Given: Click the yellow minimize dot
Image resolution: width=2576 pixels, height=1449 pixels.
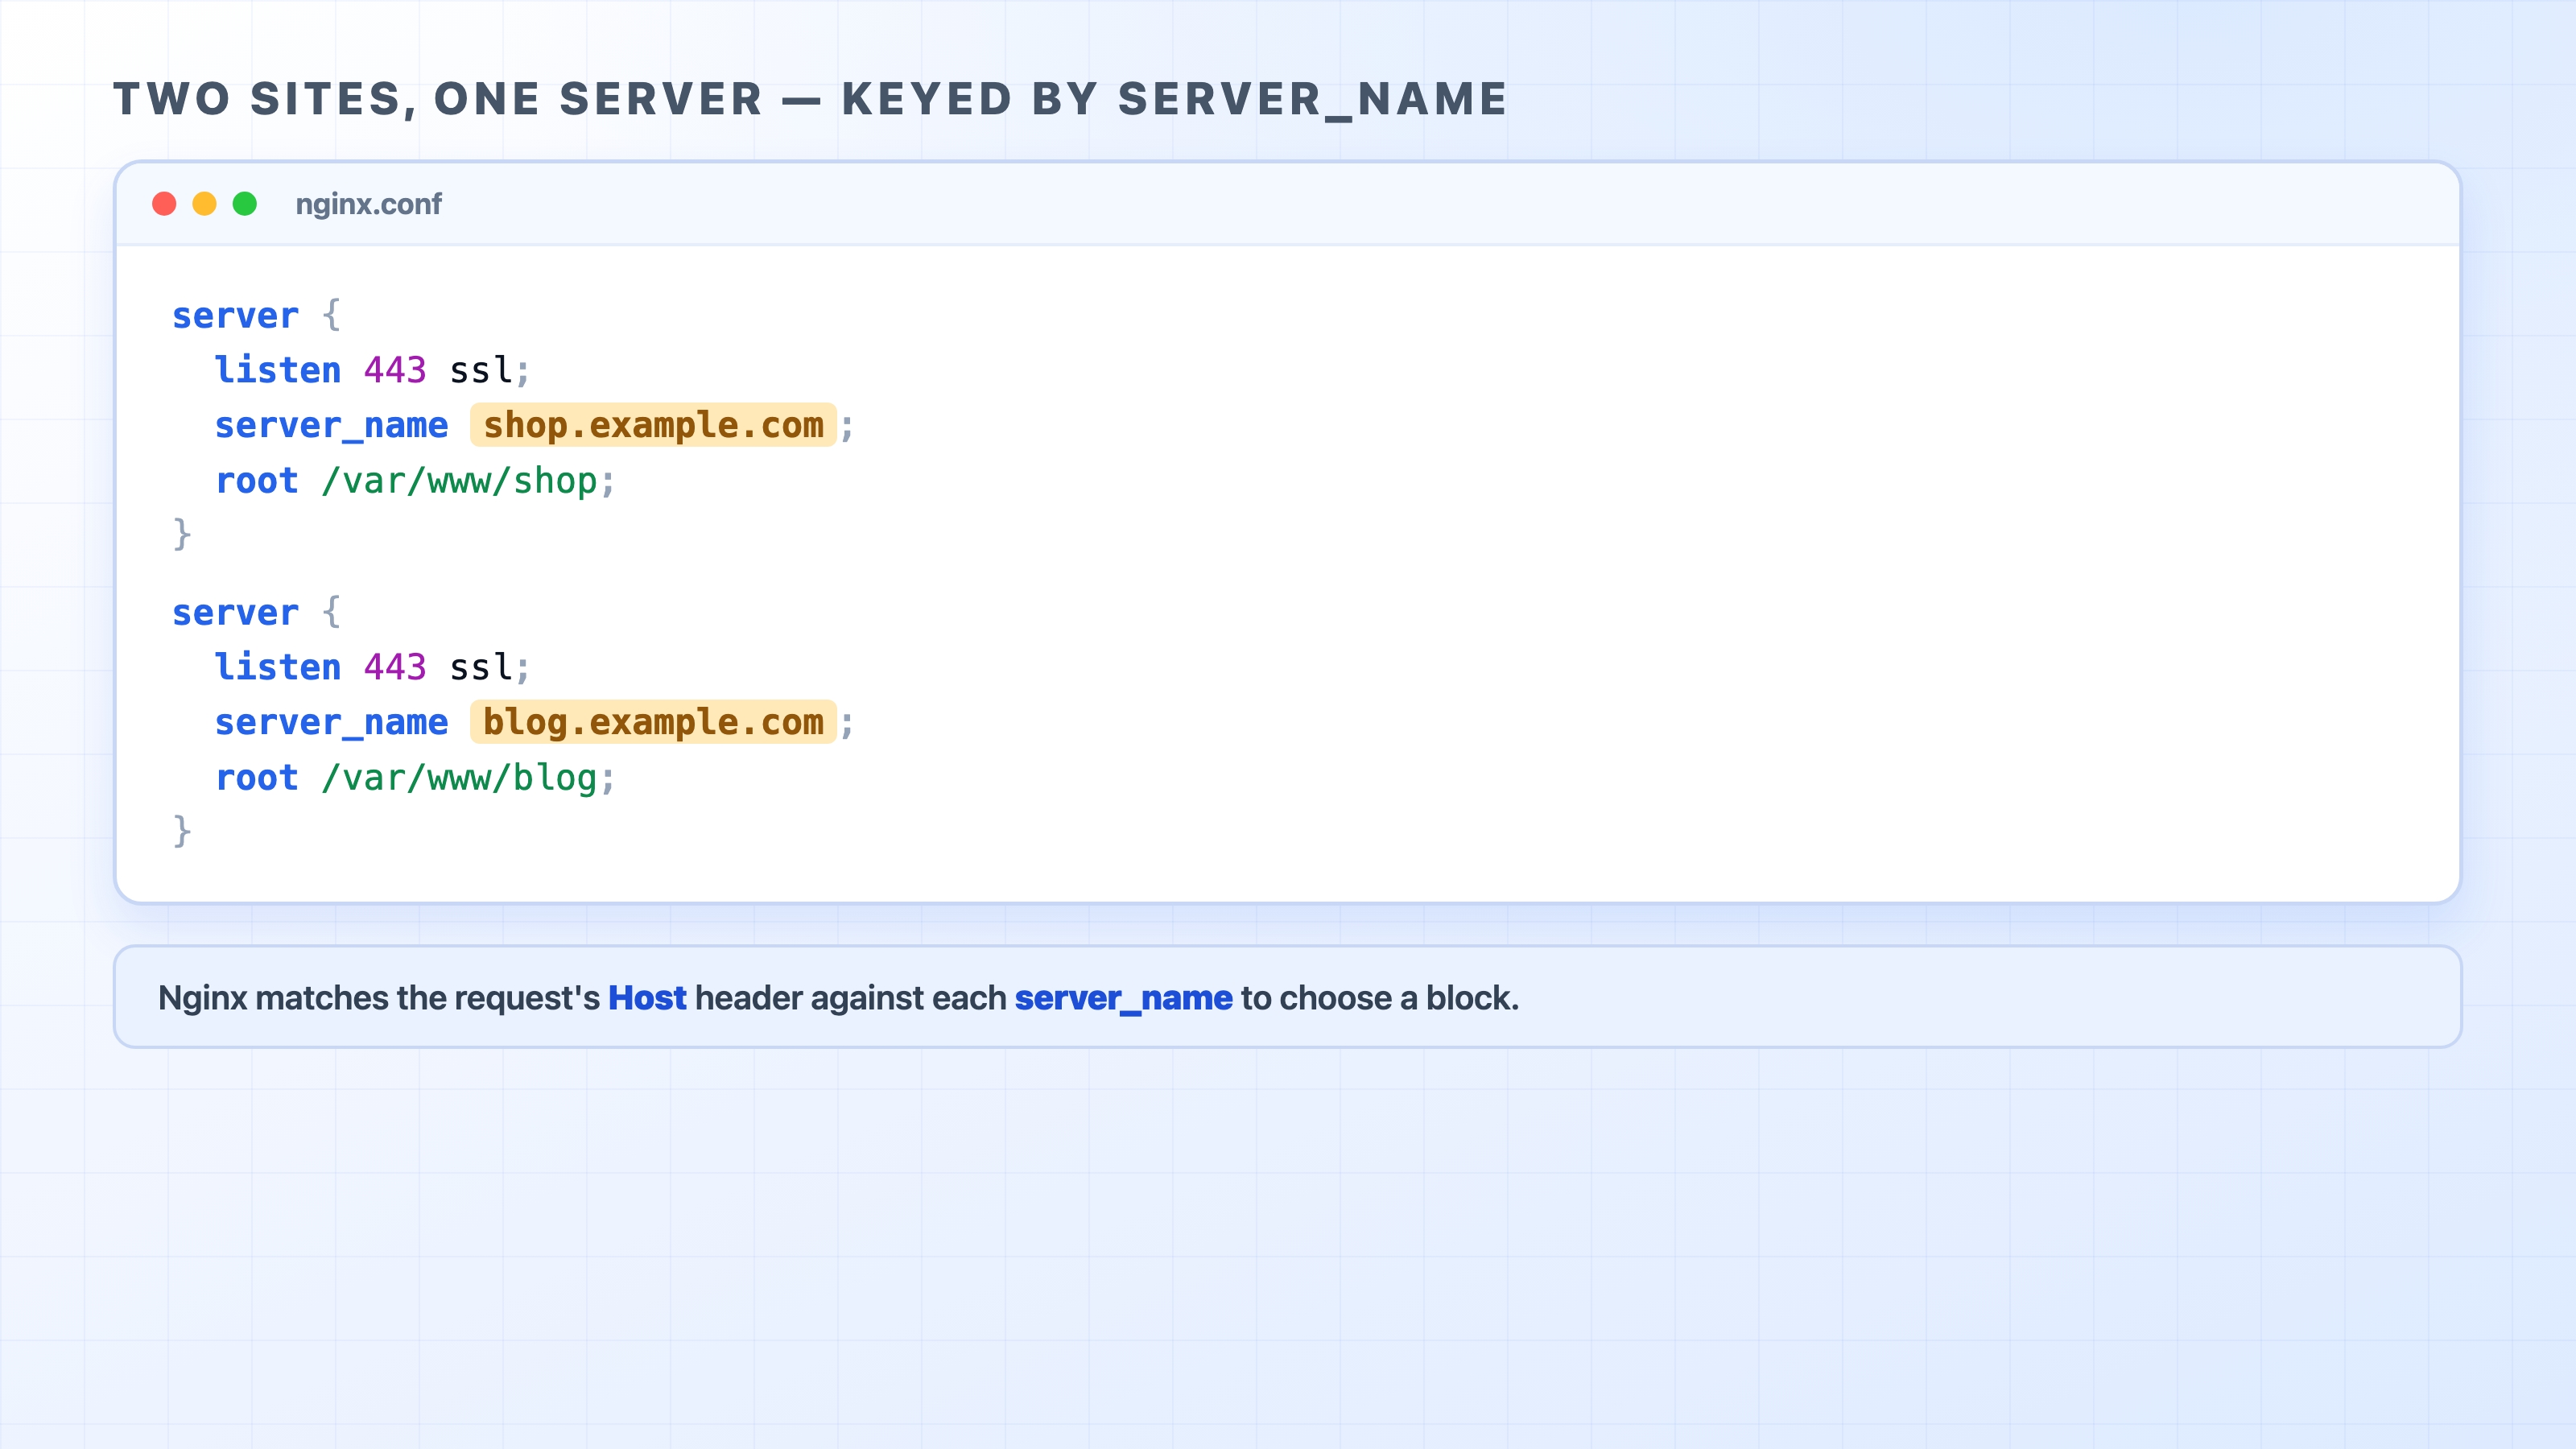Looking at the screenshot, I should point(204,204).
